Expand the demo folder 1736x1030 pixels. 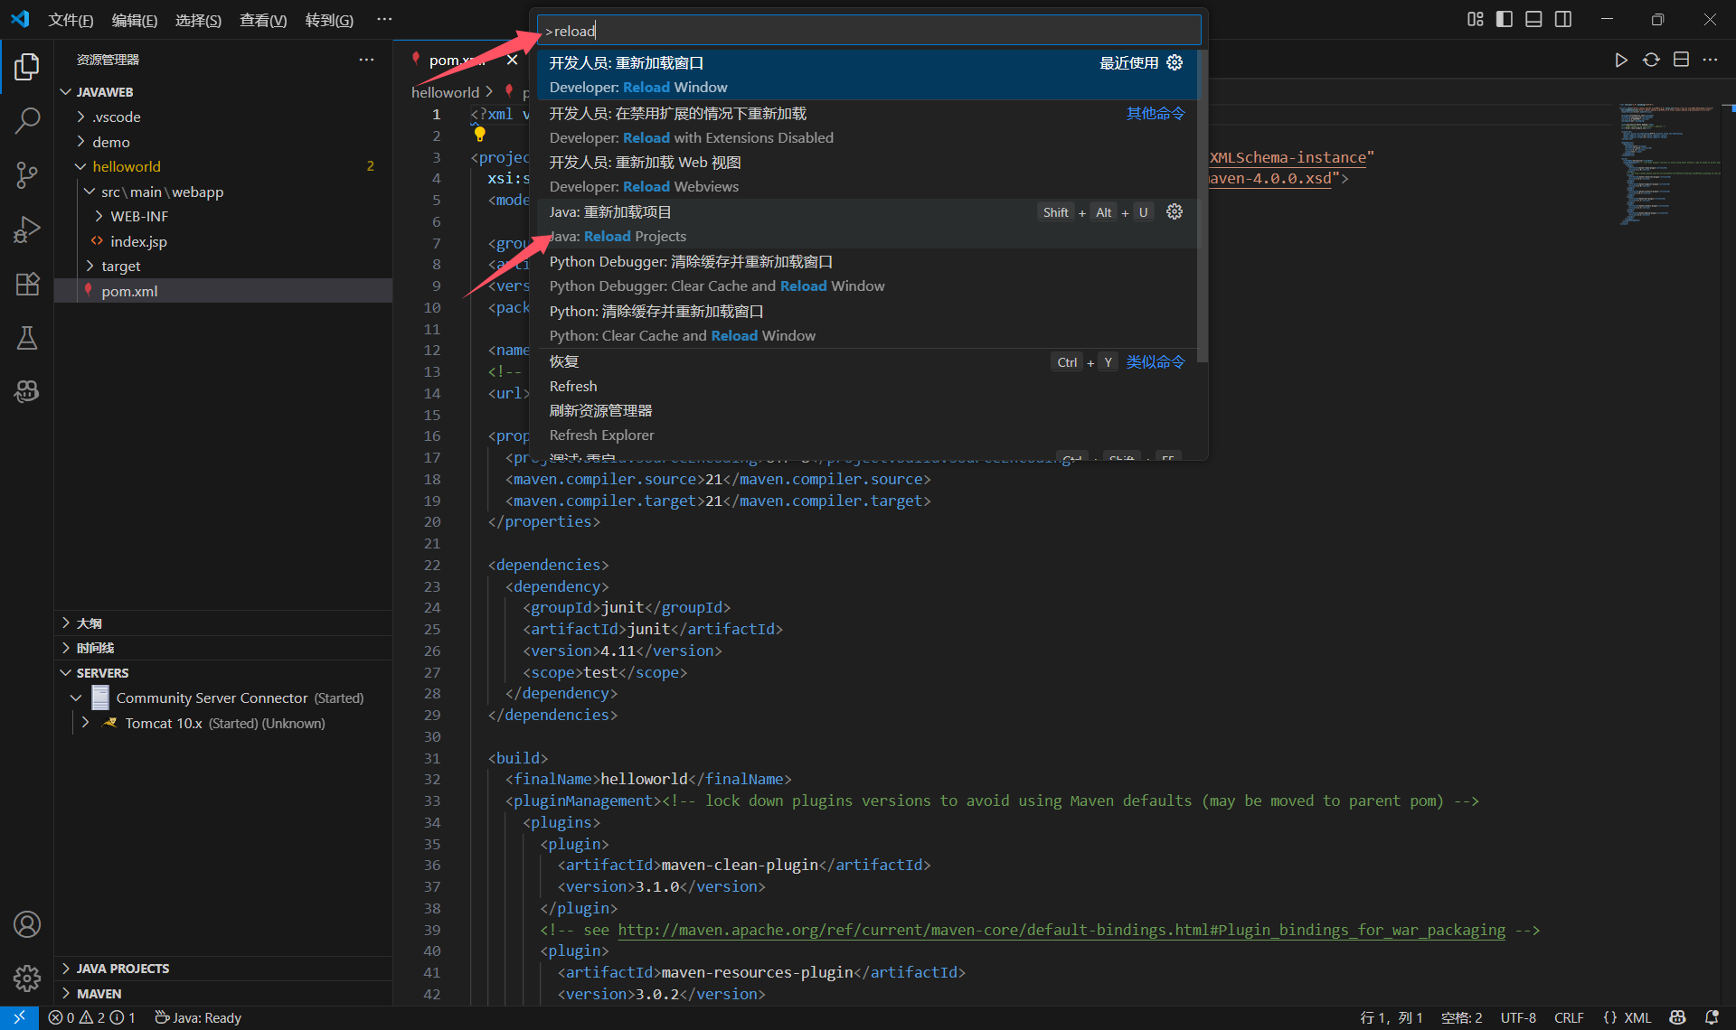point(111,142)
